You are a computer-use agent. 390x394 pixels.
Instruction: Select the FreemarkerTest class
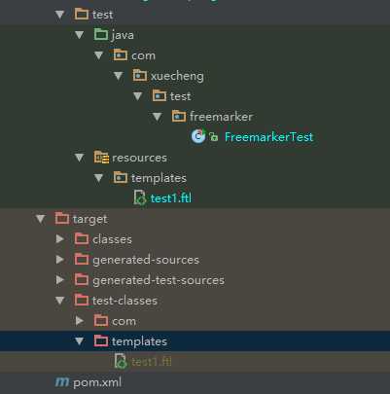[x=268, y=137]
